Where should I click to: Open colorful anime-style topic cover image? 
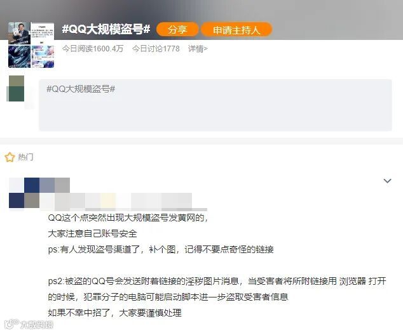(43, 56)
